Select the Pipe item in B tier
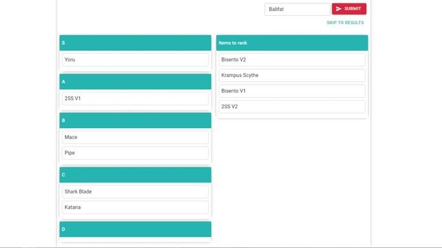Image resolution: width=442 pixels, height=248 pixels. [135, 153]
